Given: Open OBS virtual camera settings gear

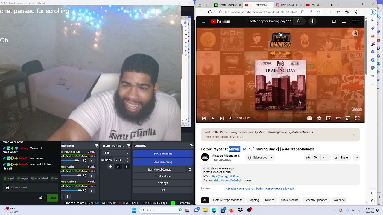Looking at the screenshot, I should tap(190, 169).
